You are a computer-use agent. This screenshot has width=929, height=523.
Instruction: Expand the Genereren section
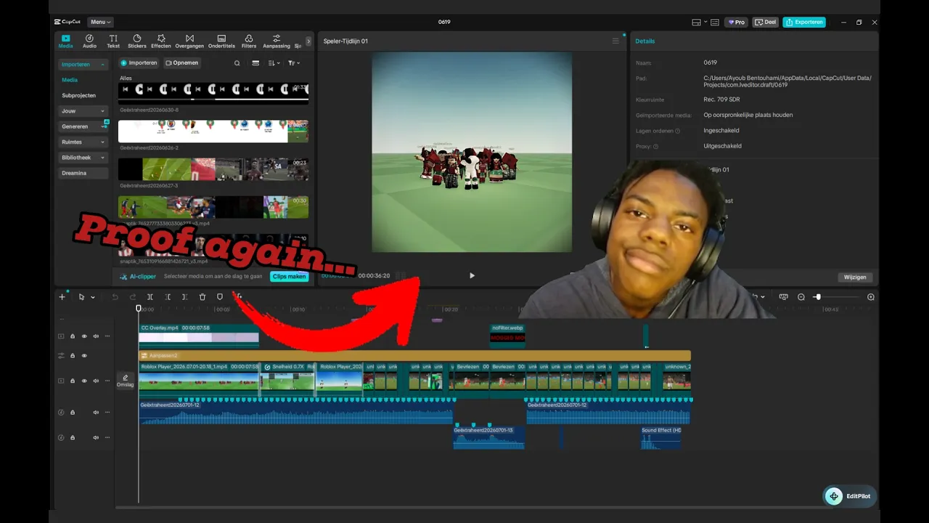coord(83,126)
